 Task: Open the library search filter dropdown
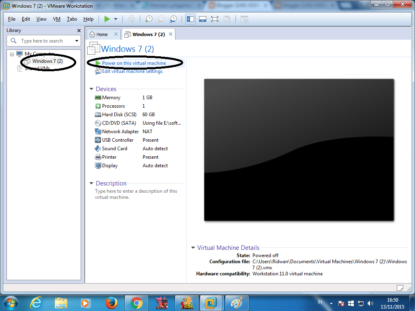click(x=77, y=41)
